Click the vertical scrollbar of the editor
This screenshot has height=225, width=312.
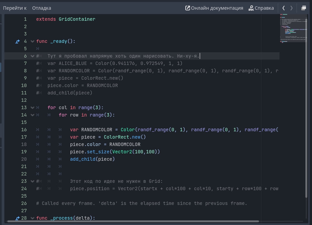[306, 108]
